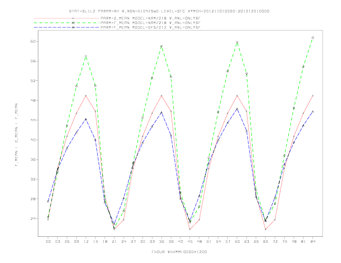Click y-axis tick value 36

click(x=33, y=159)
